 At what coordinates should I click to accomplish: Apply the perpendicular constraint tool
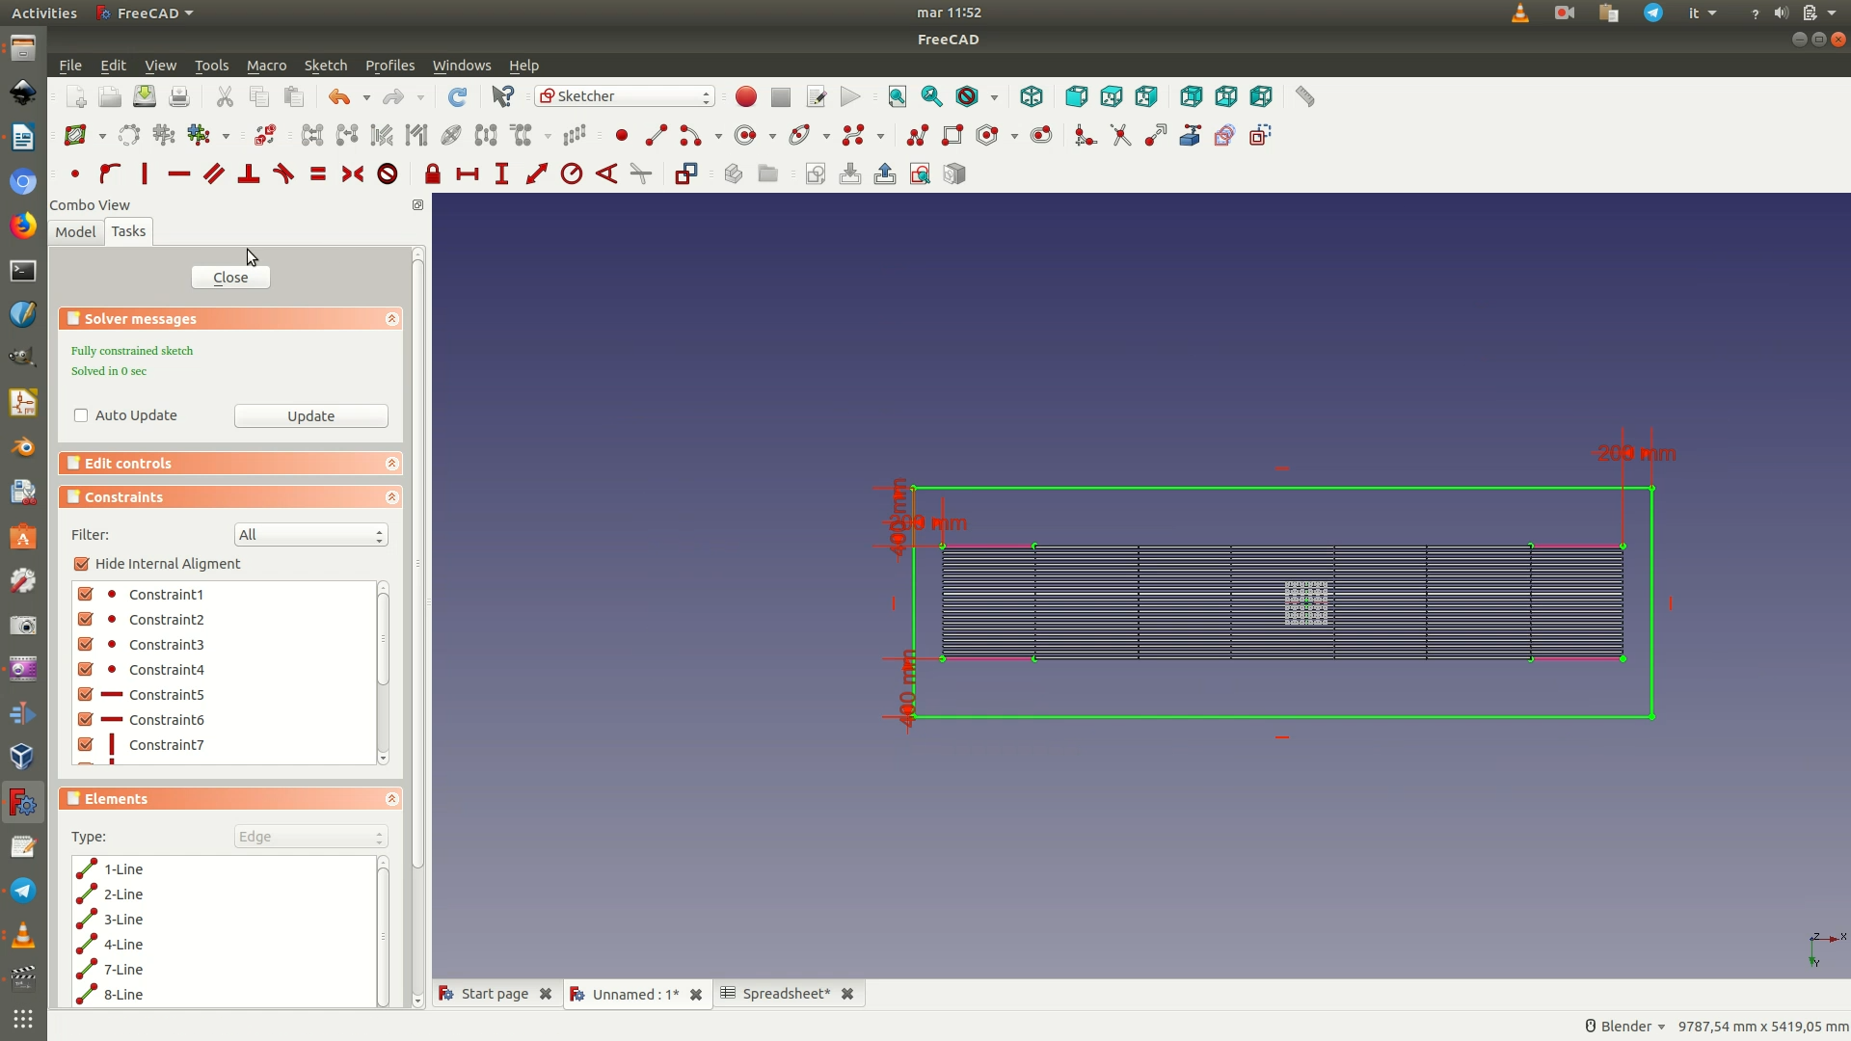coord(249,174)
